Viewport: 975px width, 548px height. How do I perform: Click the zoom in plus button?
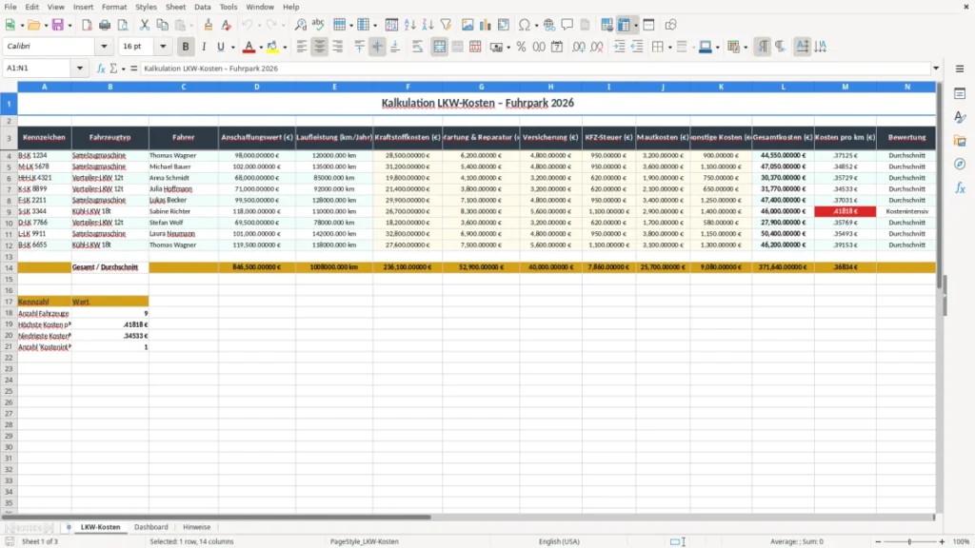942,541
